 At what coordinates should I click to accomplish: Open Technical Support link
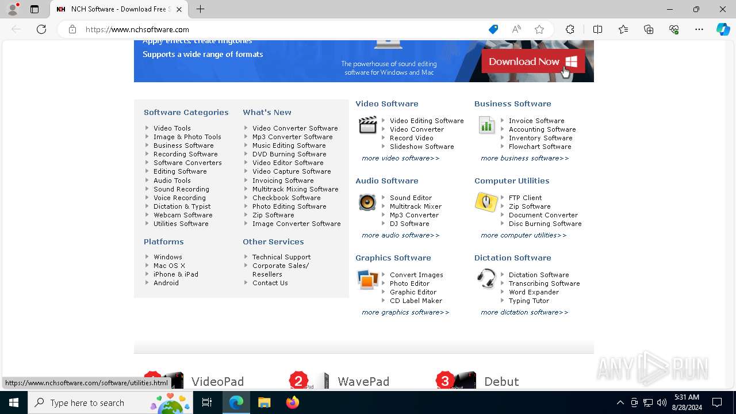[x=281, y=257]
